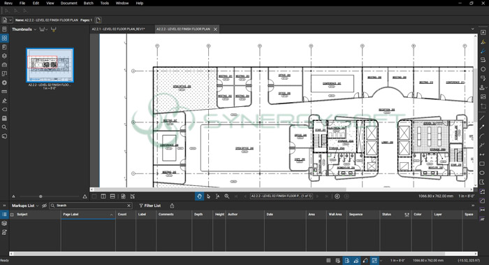This screenshot has width=489, height=265.
Task: Open the page selector A2.2.2 dropdown
Action: 281,196
